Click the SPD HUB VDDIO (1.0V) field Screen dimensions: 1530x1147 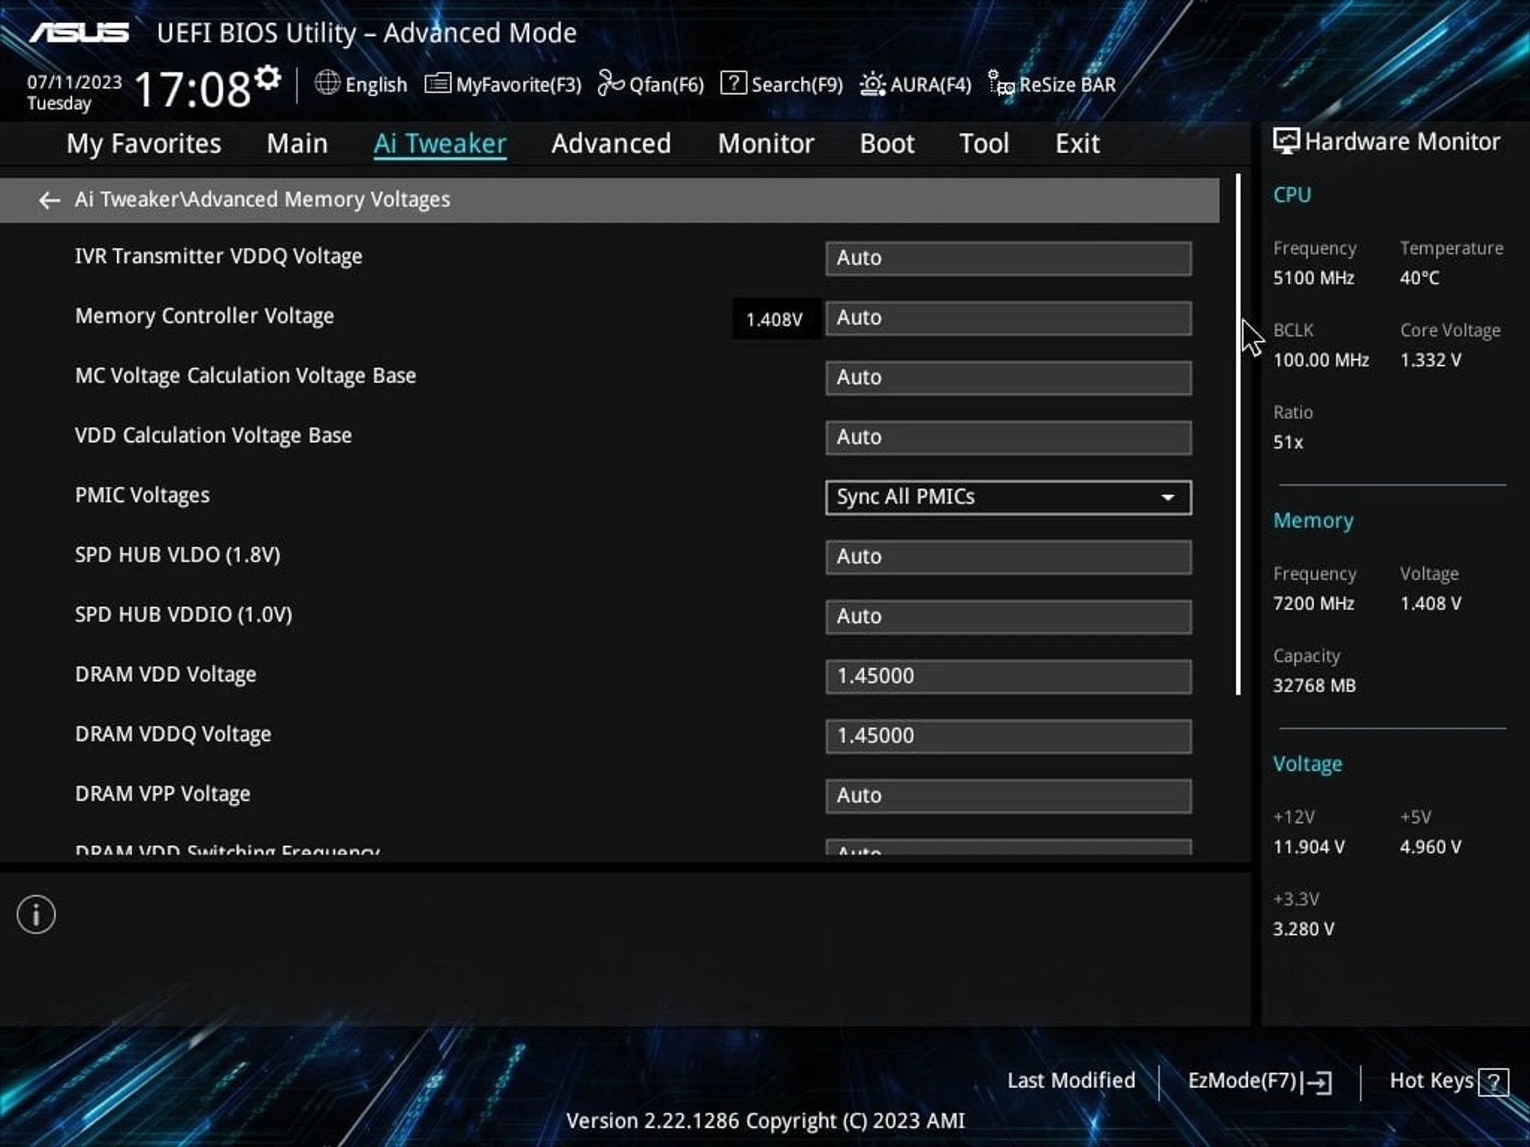click(x=1009, y=617)
